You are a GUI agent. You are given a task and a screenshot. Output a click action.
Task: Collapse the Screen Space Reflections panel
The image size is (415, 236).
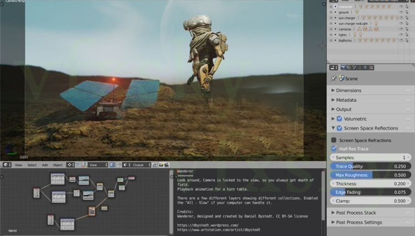(x=333, y=128)
